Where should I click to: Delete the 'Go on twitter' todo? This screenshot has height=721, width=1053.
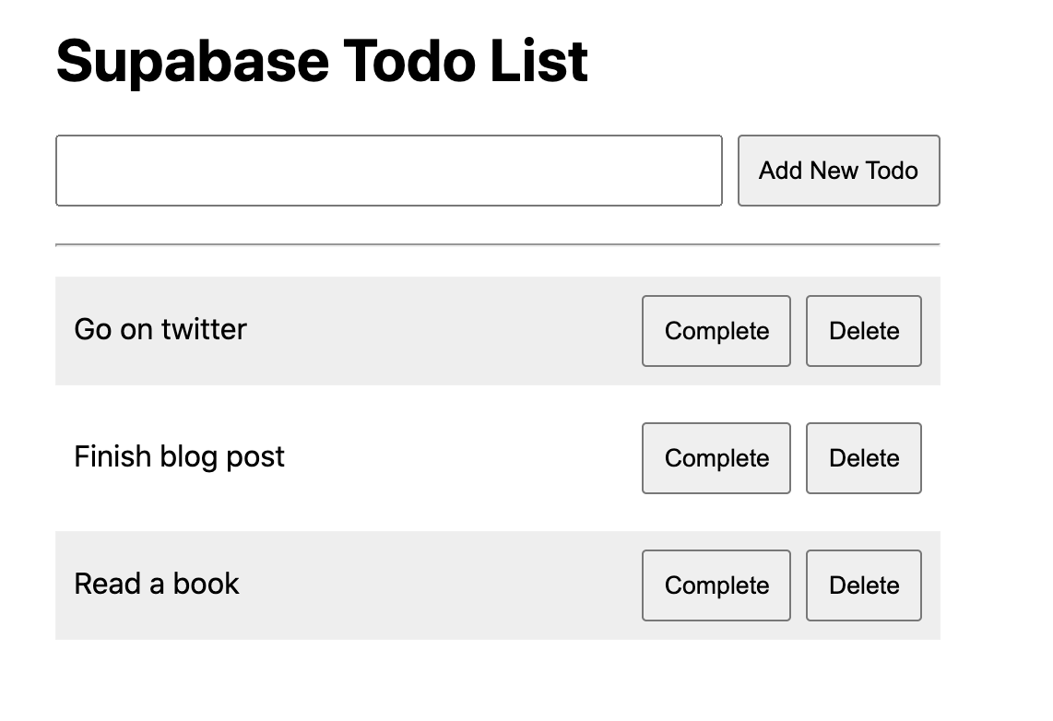[x=863, y=331]
